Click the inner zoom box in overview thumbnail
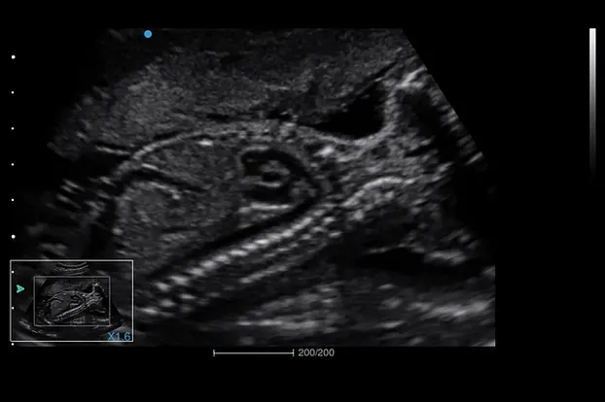Viewport: 605px width, 402px height. pos(74,301)
